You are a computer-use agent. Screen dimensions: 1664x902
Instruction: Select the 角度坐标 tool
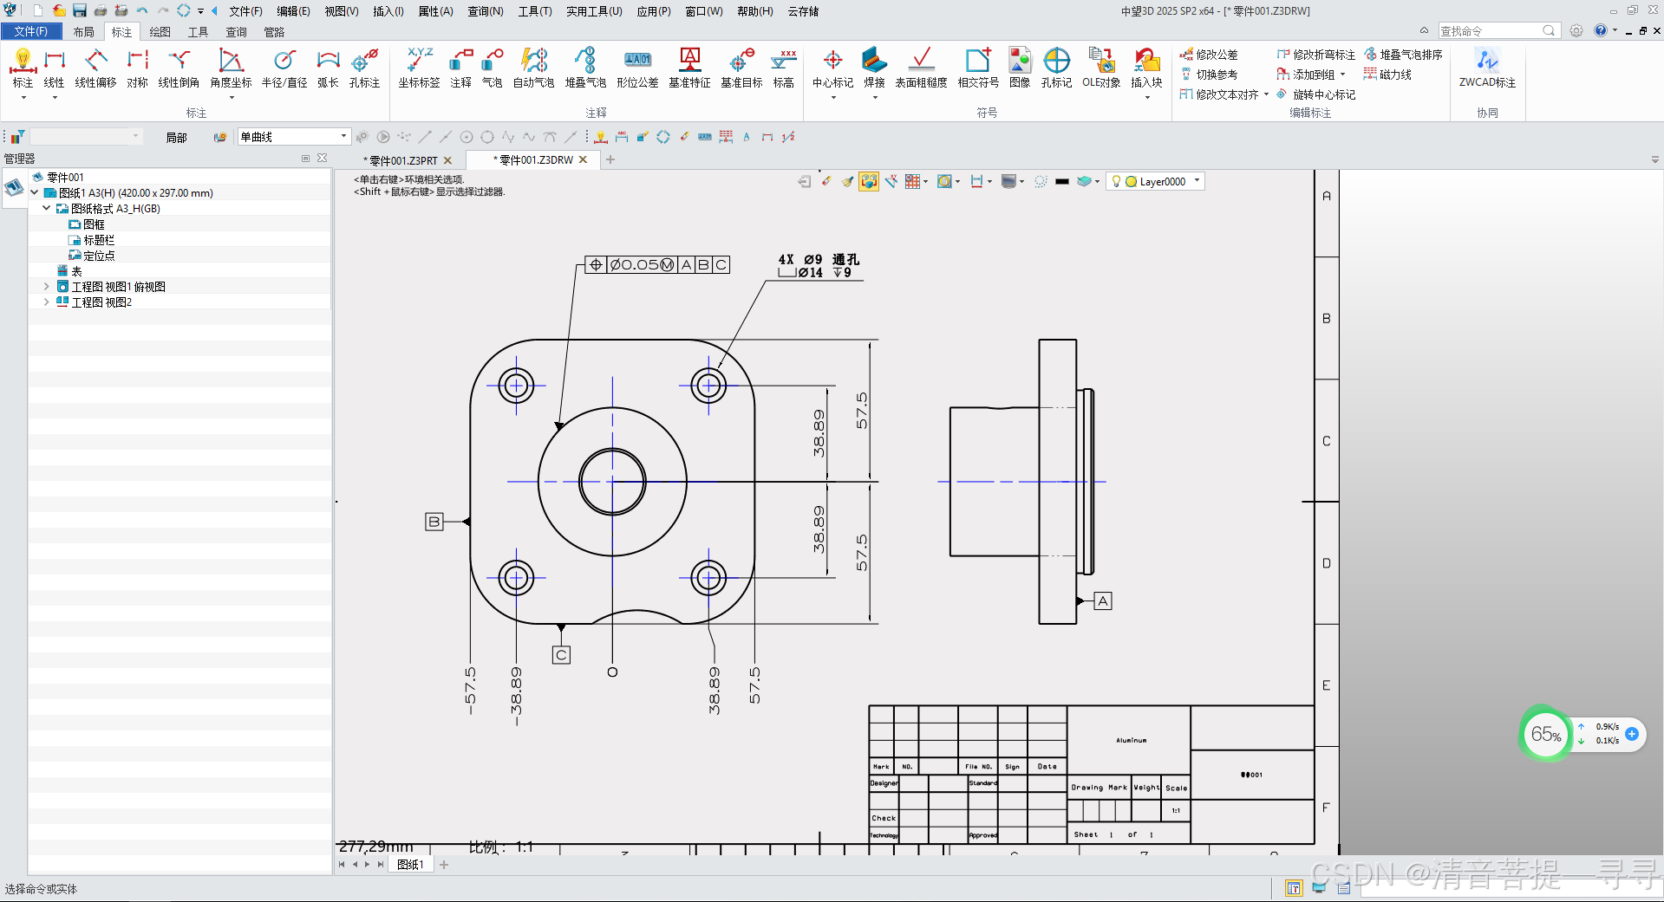point(231,68)
